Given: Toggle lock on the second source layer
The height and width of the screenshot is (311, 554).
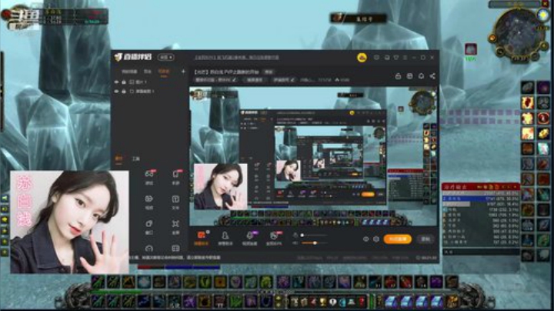Looking at the screenshot, I should coord(124,91).
